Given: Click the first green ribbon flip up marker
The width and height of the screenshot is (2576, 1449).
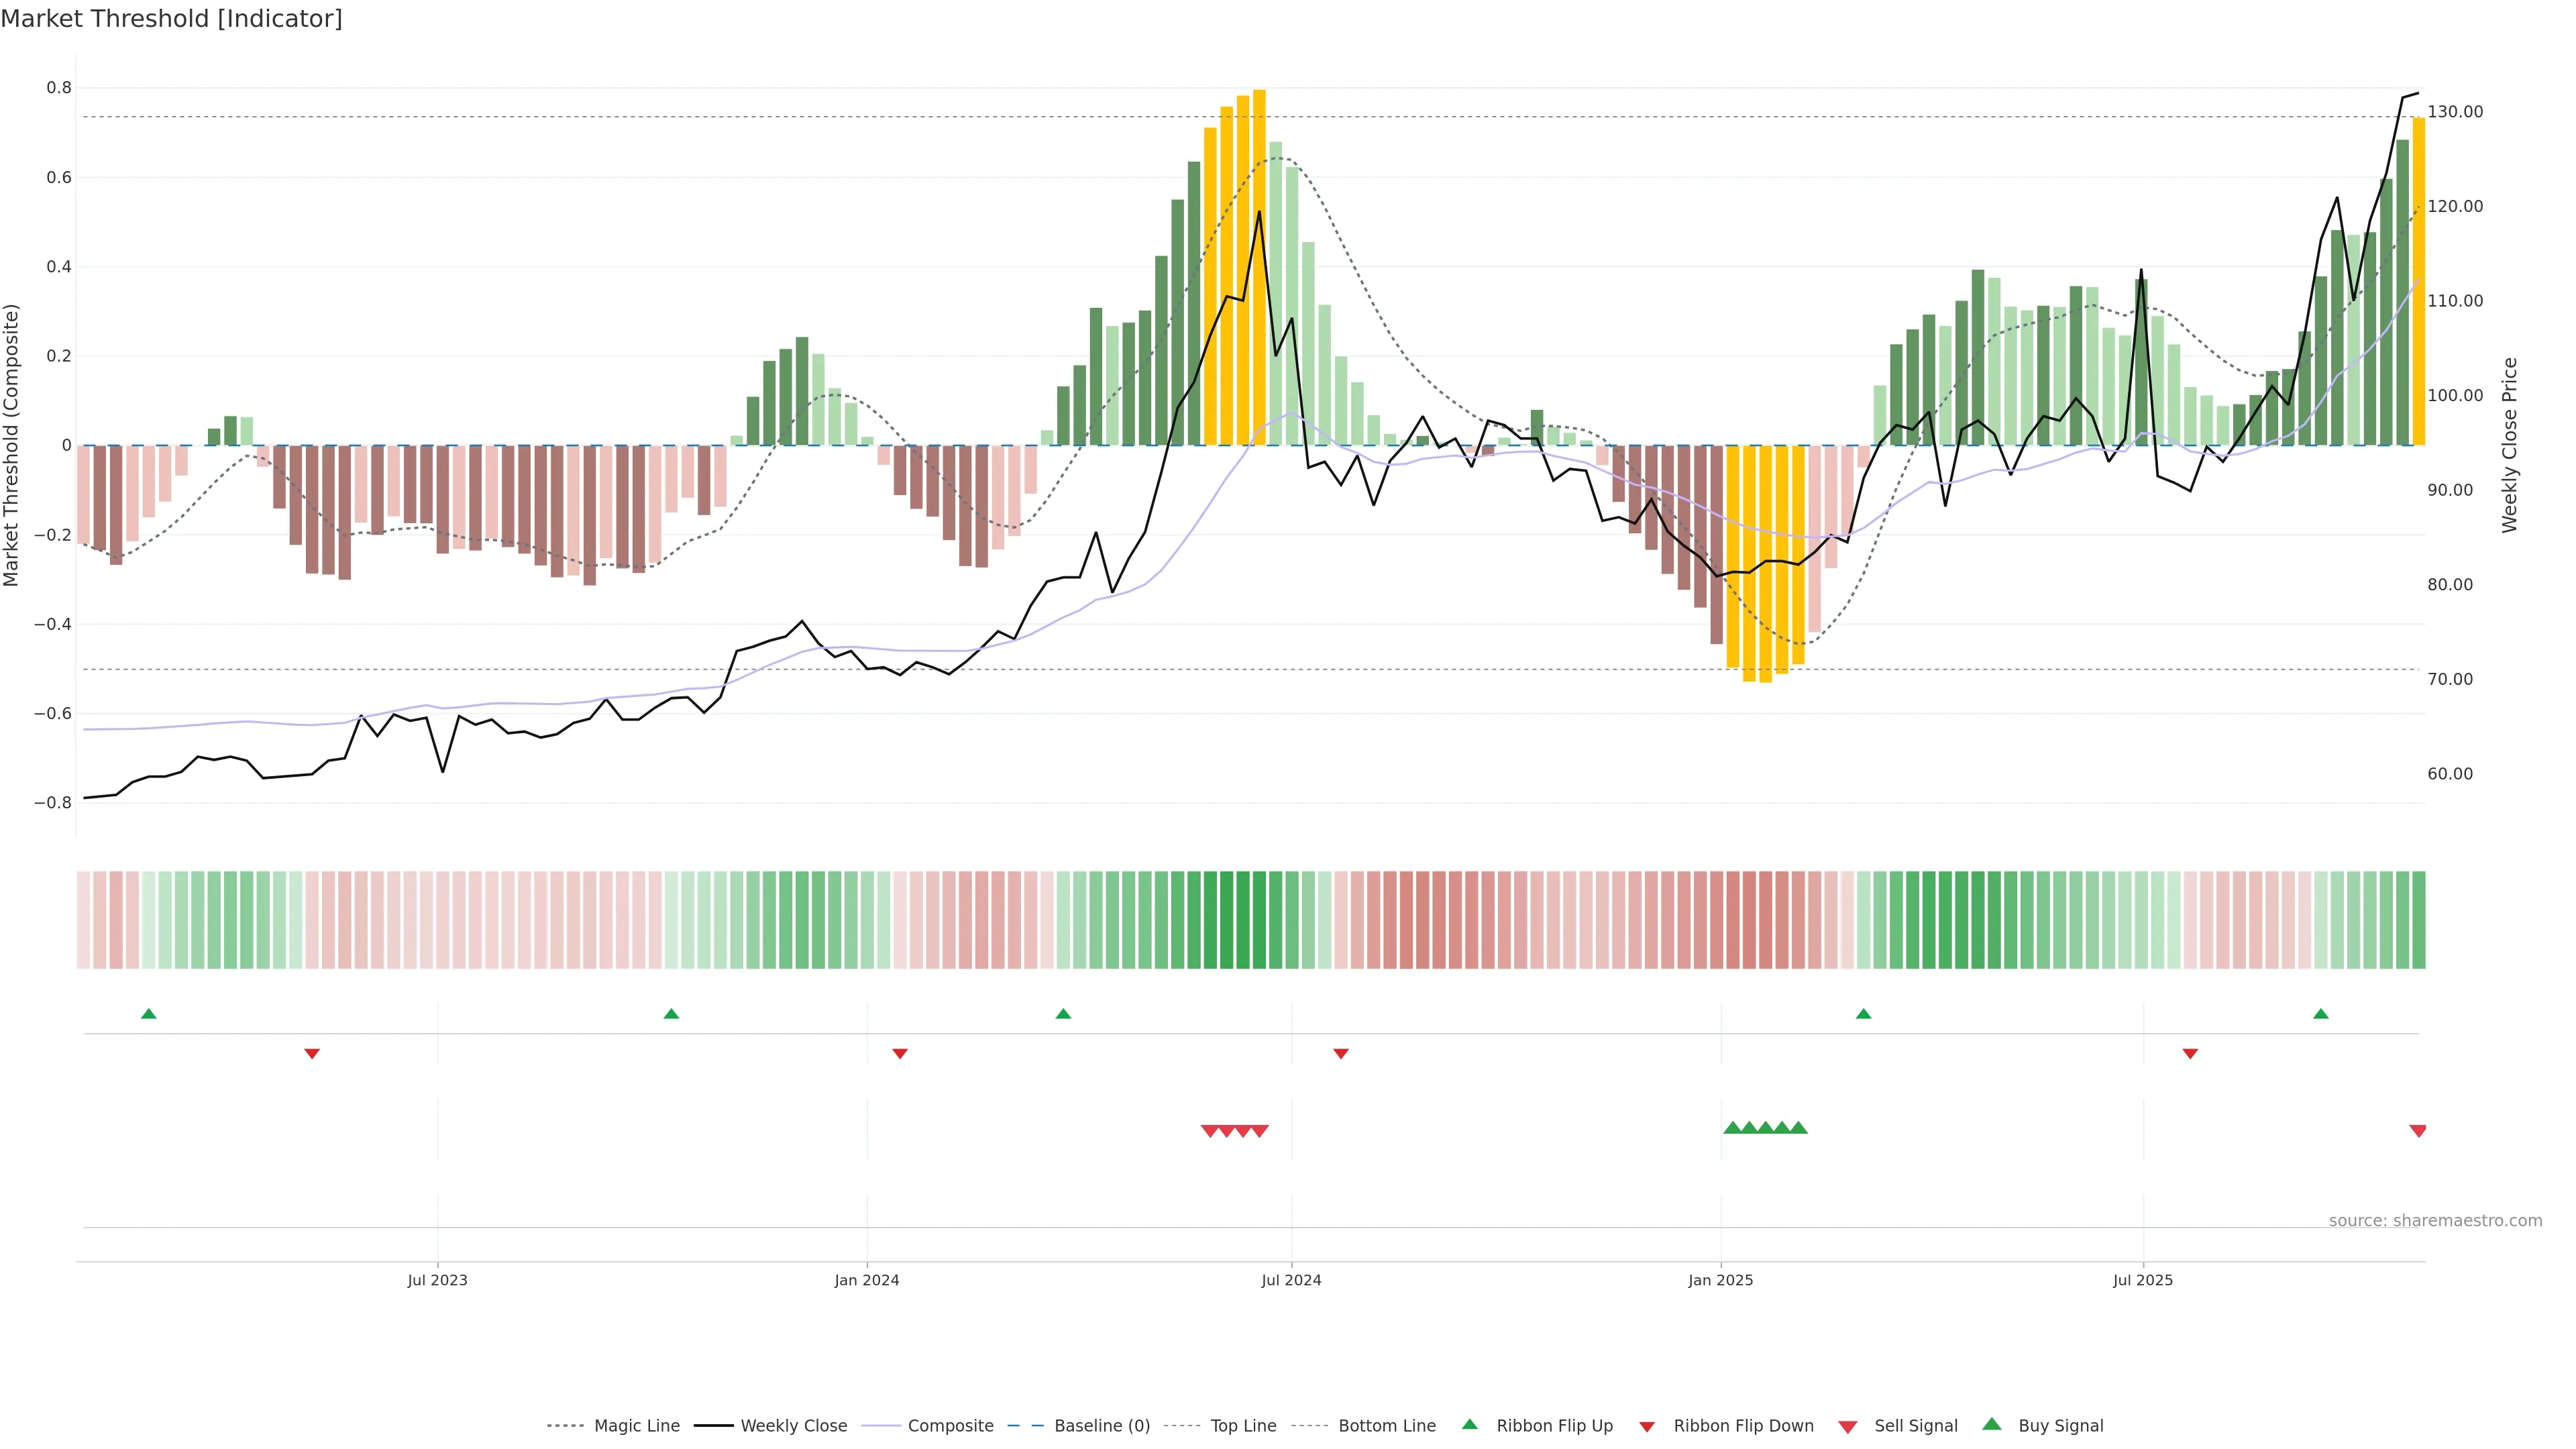Looking at the screenshot, I should pyautogui.click(x=149, y=1014).
